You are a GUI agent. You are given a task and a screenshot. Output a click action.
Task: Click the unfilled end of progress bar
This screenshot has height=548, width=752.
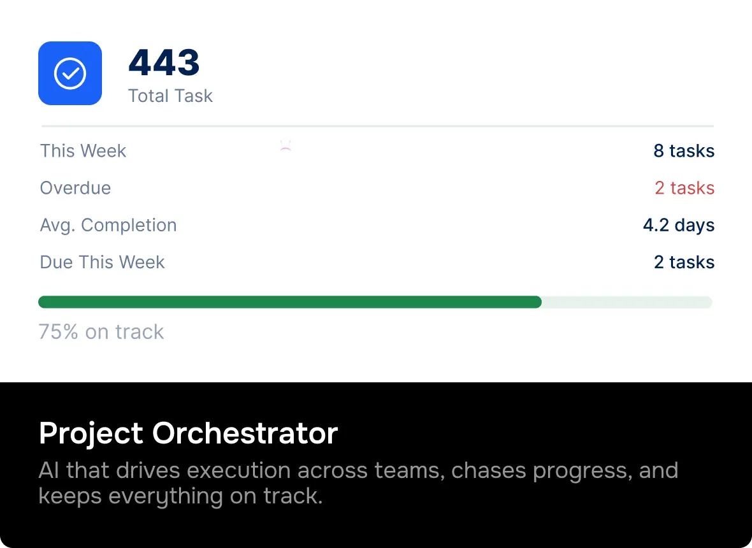point(626,302)
